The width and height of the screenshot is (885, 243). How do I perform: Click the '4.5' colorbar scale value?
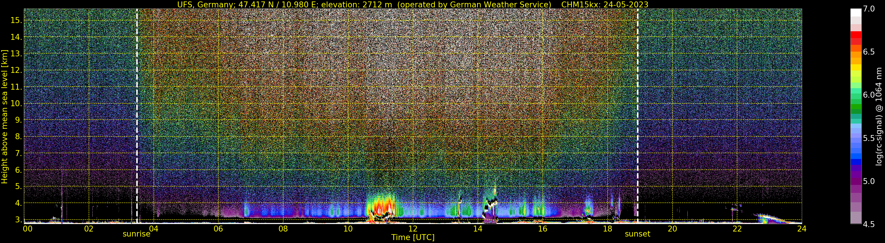pyautogui.click(x=869, y=224)
